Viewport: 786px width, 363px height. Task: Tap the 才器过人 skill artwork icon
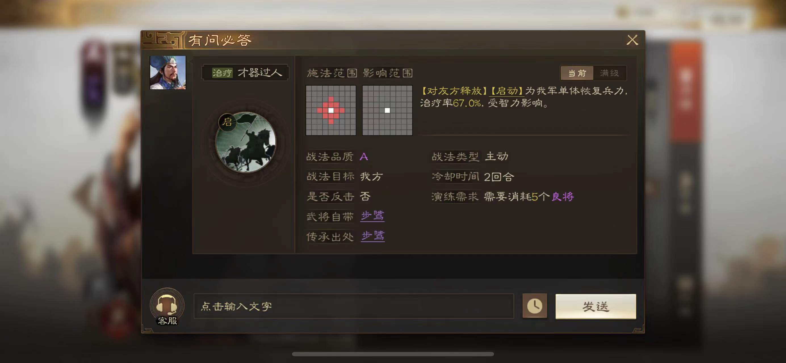(246, 142)
